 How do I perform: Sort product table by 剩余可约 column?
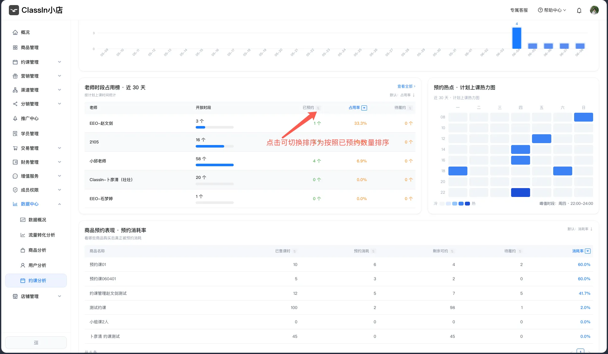click(x=452, y=251)
